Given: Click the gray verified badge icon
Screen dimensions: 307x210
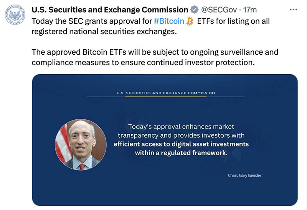Looking at the screenshot, I should [195, 10].
